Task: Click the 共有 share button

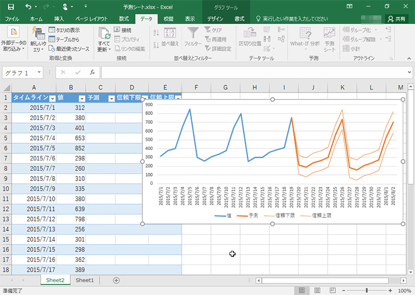Action: pyautogui.click(x=397, y=19)
